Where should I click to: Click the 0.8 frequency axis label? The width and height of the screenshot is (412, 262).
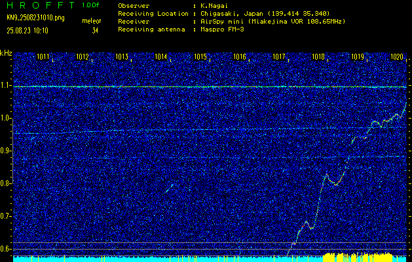[6, 183]
